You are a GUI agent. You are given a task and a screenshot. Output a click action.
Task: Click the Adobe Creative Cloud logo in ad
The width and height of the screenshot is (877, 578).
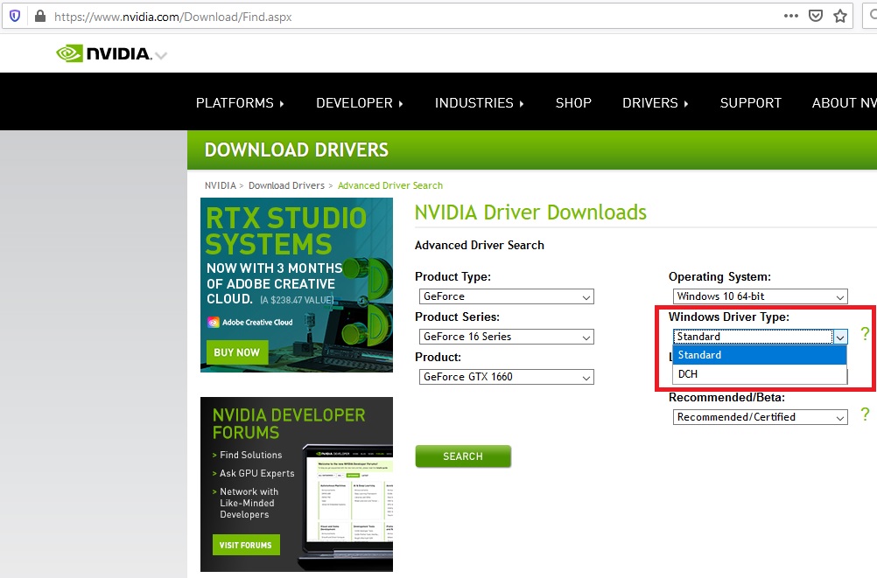click(250, 322)
